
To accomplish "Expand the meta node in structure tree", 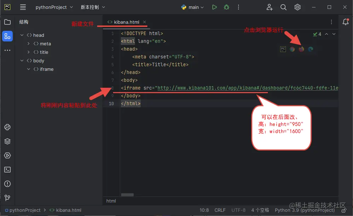I will [x=28, y=44].
